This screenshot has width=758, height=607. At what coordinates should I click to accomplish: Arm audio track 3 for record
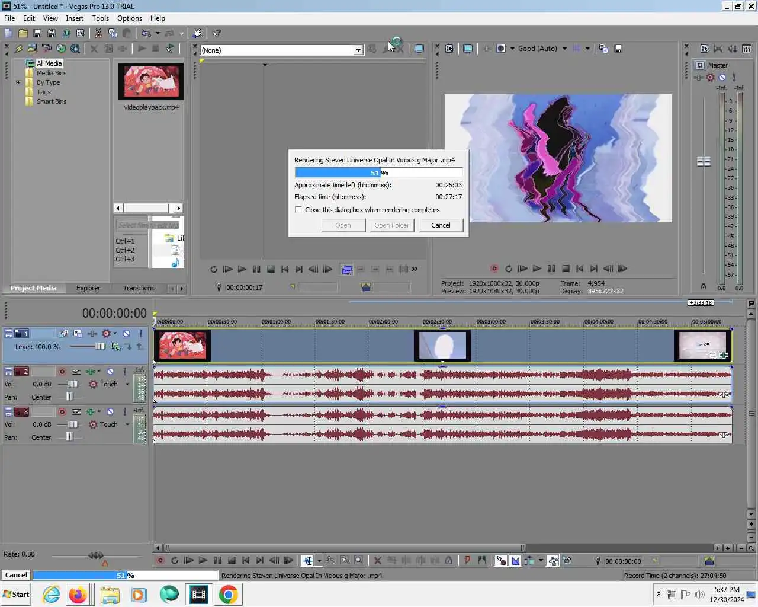click(x=62, y=411)
